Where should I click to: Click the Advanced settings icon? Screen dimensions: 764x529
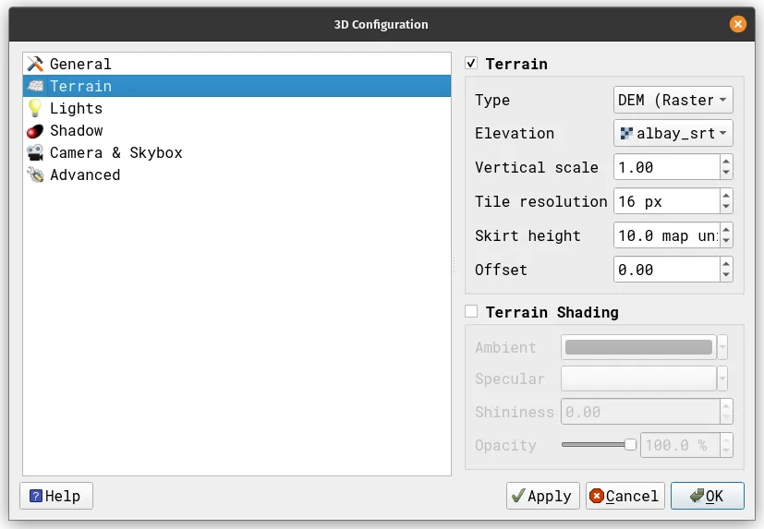click(36, 174)
